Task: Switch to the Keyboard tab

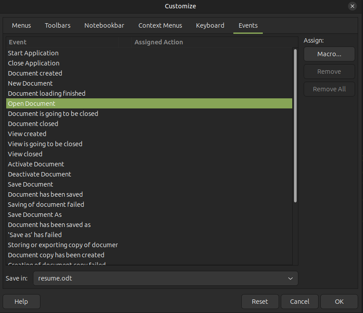Action: [210, 25]
